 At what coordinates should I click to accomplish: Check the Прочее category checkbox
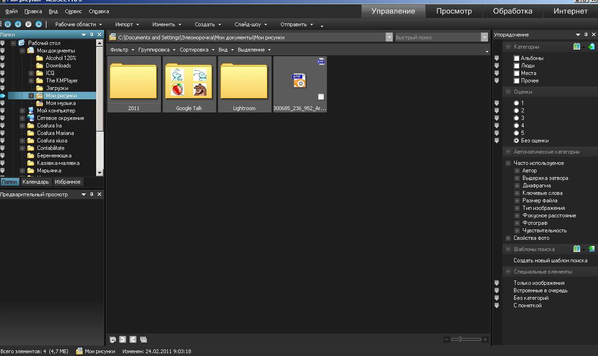pyautogui.click(x=516, y=81)
